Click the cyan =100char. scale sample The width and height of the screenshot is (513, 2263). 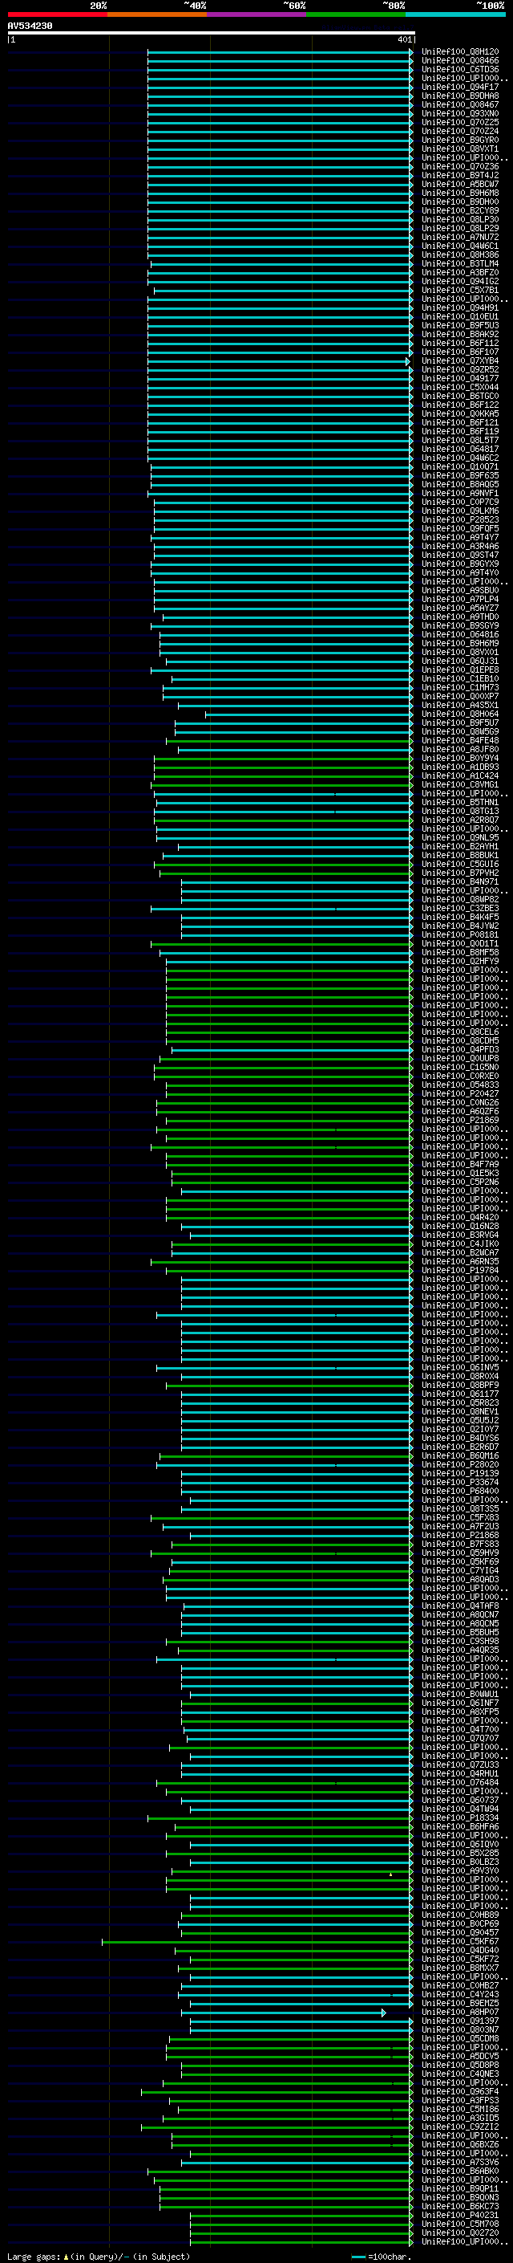(357, 2257)
